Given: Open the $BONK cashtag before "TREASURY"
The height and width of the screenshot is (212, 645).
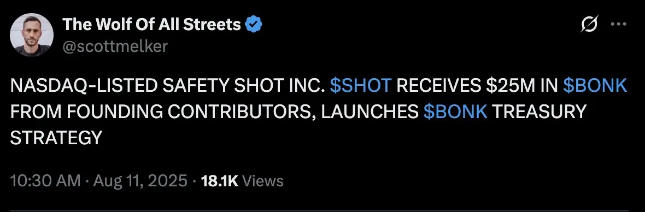Looking at the screenshot, I should pyautogui.click(x=455, y=111).
